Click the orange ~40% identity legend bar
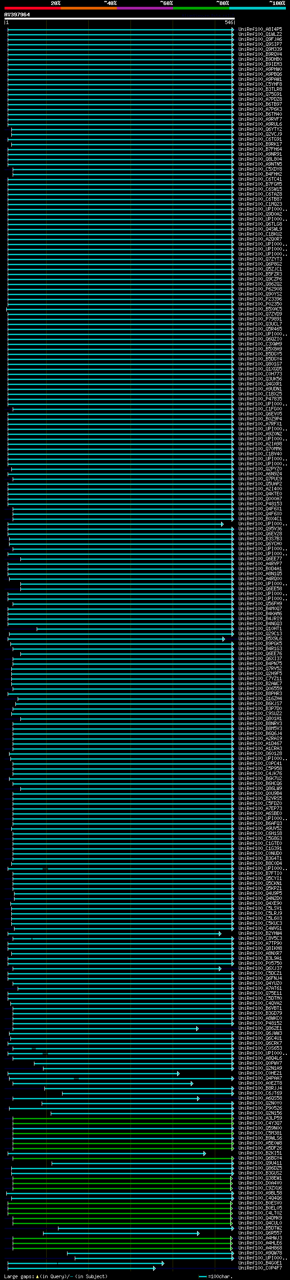 pyautogui.click(x=89, y=9)
